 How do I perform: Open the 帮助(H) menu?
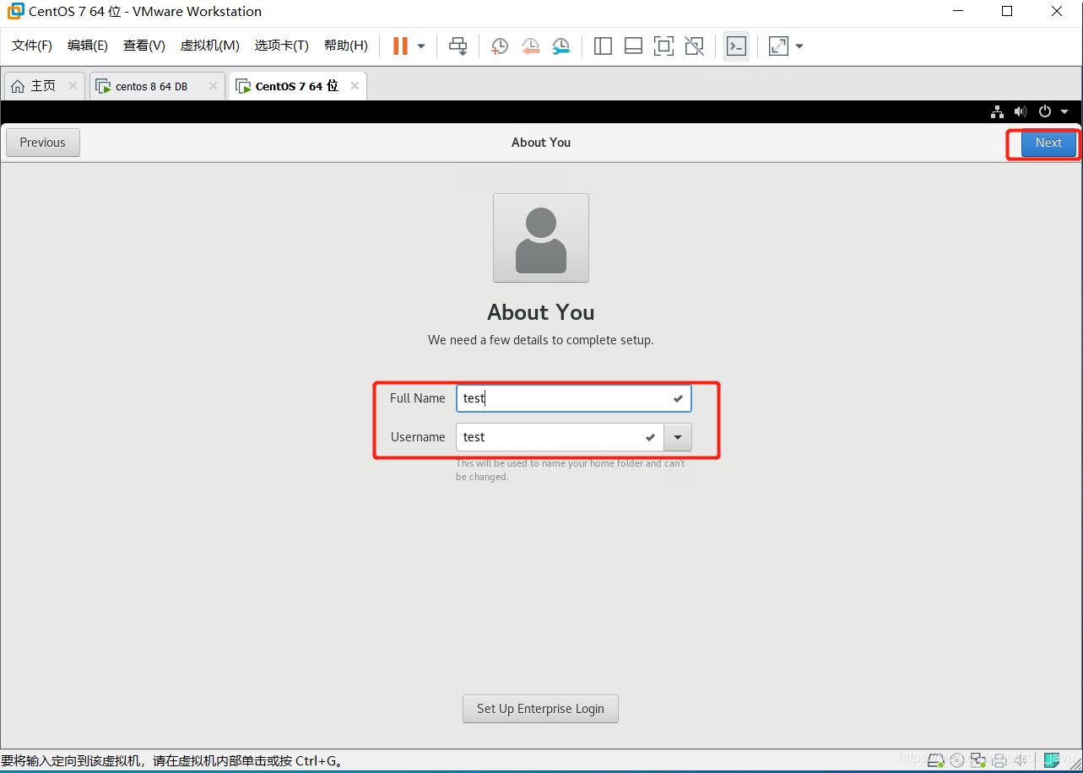pos(346,46)
